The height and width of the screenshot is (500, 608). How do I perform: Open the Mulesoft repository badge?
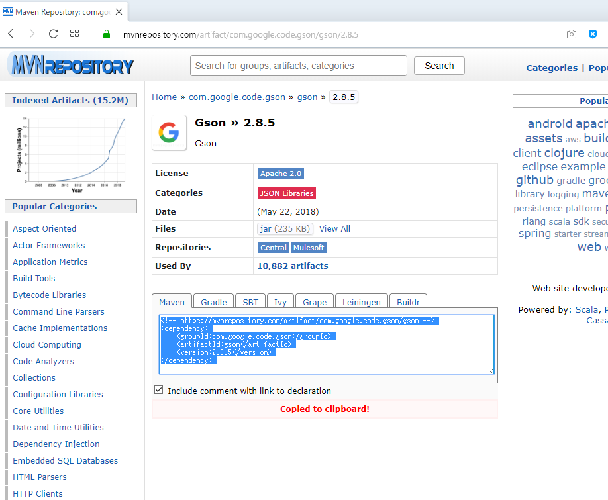point(309,247)
